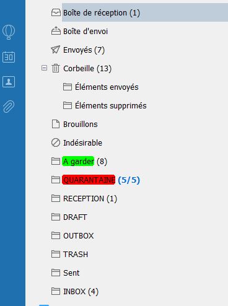Click the Boîte d'envoi outbox tray icon
Viewport: 228px width, 306px height.
coord(56,31)
